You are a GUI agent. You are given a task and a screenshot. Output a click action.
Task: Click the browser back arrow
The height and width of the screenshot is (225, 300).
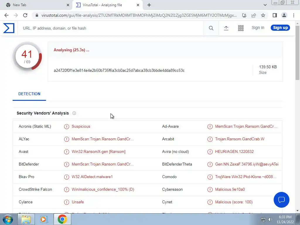[x=6, y=15]
